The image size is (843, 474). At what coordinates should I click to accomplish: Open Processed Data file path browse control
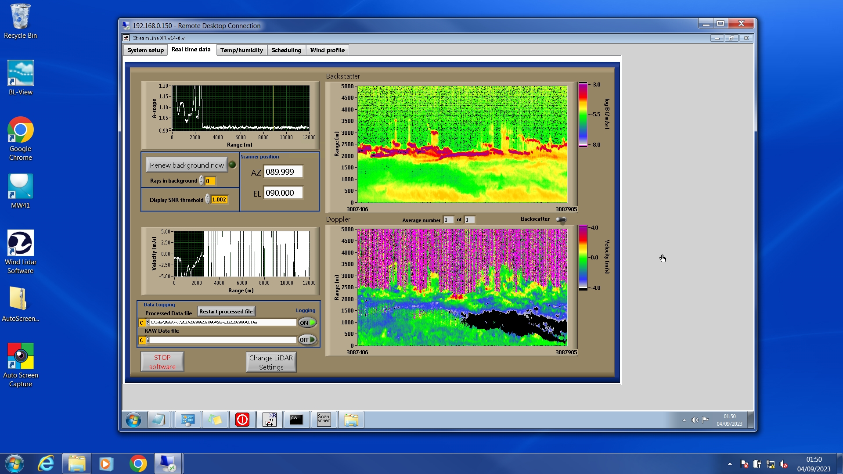coord(148,323)
